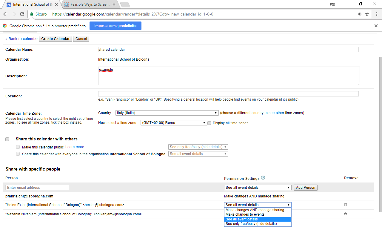This screenshot has width=382, height=227.
Task: Click Add Person button
Action: [305, 188]
